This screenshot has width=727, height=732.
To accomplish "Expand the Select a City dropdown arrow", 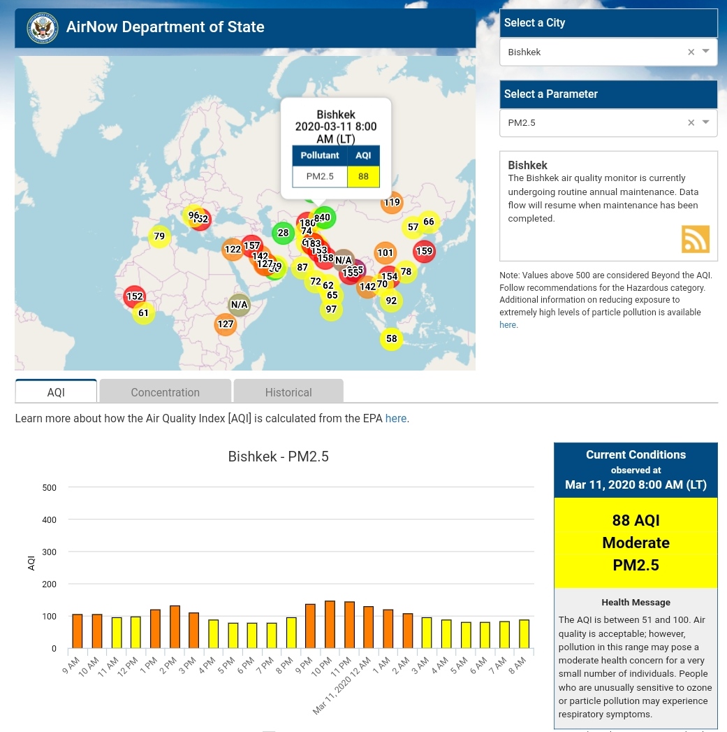I will point(705,51).
